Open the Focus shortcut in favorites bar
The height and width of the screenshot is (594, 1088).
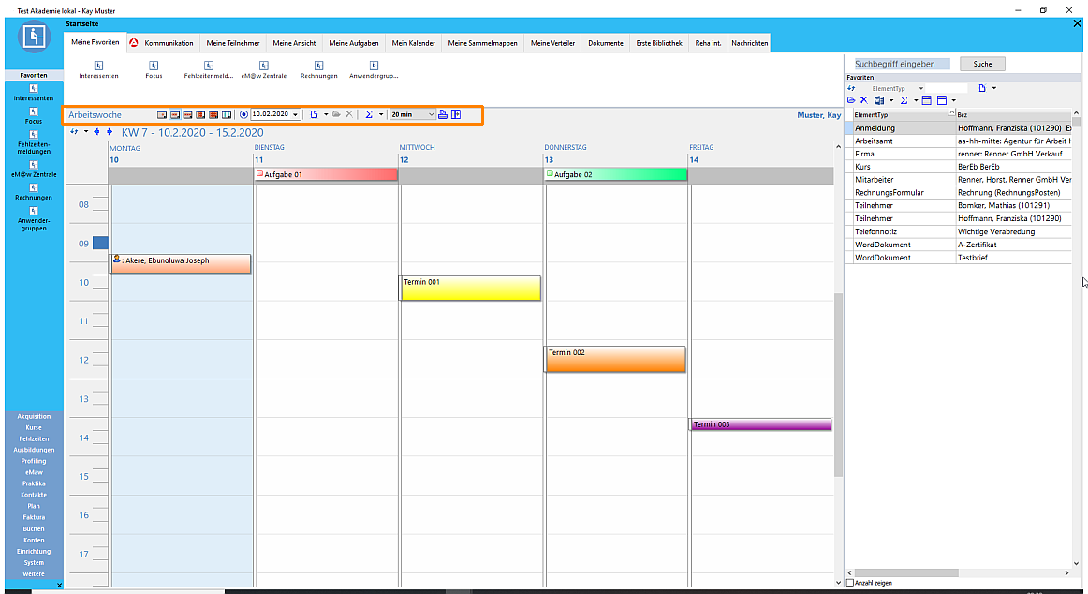pyautogui.click(x=154, y=70)
